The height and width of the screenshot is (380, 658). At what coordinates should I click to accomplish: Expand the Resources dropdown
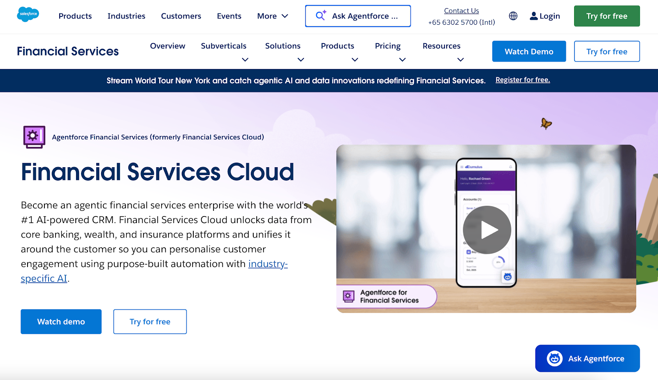click(x=460, y=60)
